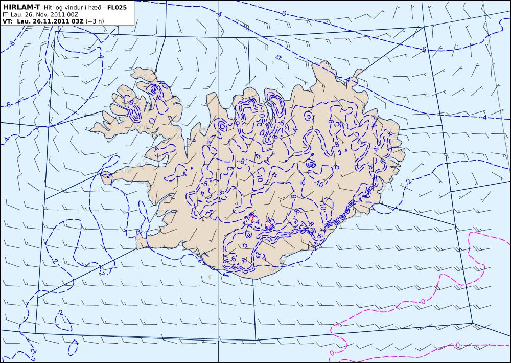Image resolution: width=511 pixels, height=363 pixels.
Task: Click the 'FL025' flight level label
Action: [117, 7]
